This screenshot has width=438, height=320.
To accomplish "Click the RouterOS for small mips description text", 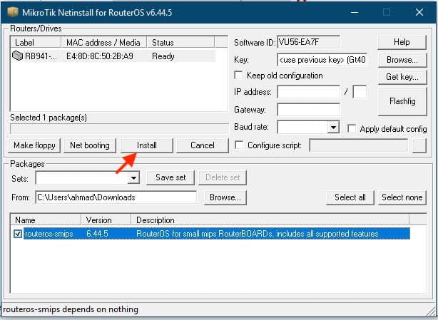I will 258,234.
